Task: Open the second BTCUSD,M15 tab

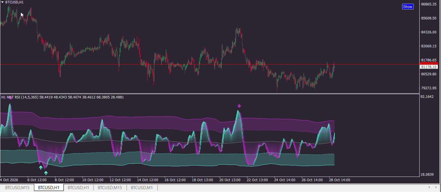Action: click(x=110, y=188)
